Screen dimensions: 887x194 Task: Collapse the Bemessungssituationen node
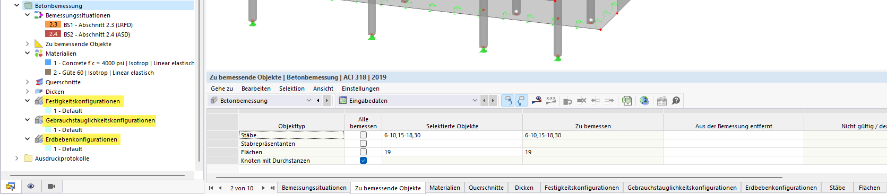coord(27,15)
